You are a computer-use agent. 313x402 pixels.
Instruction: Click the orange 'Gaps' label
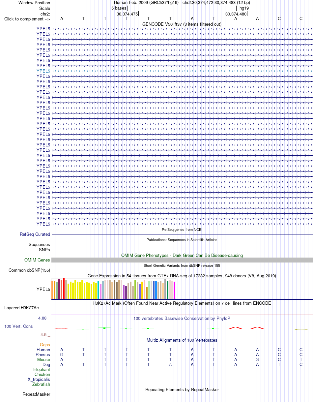tap(45, 345)
